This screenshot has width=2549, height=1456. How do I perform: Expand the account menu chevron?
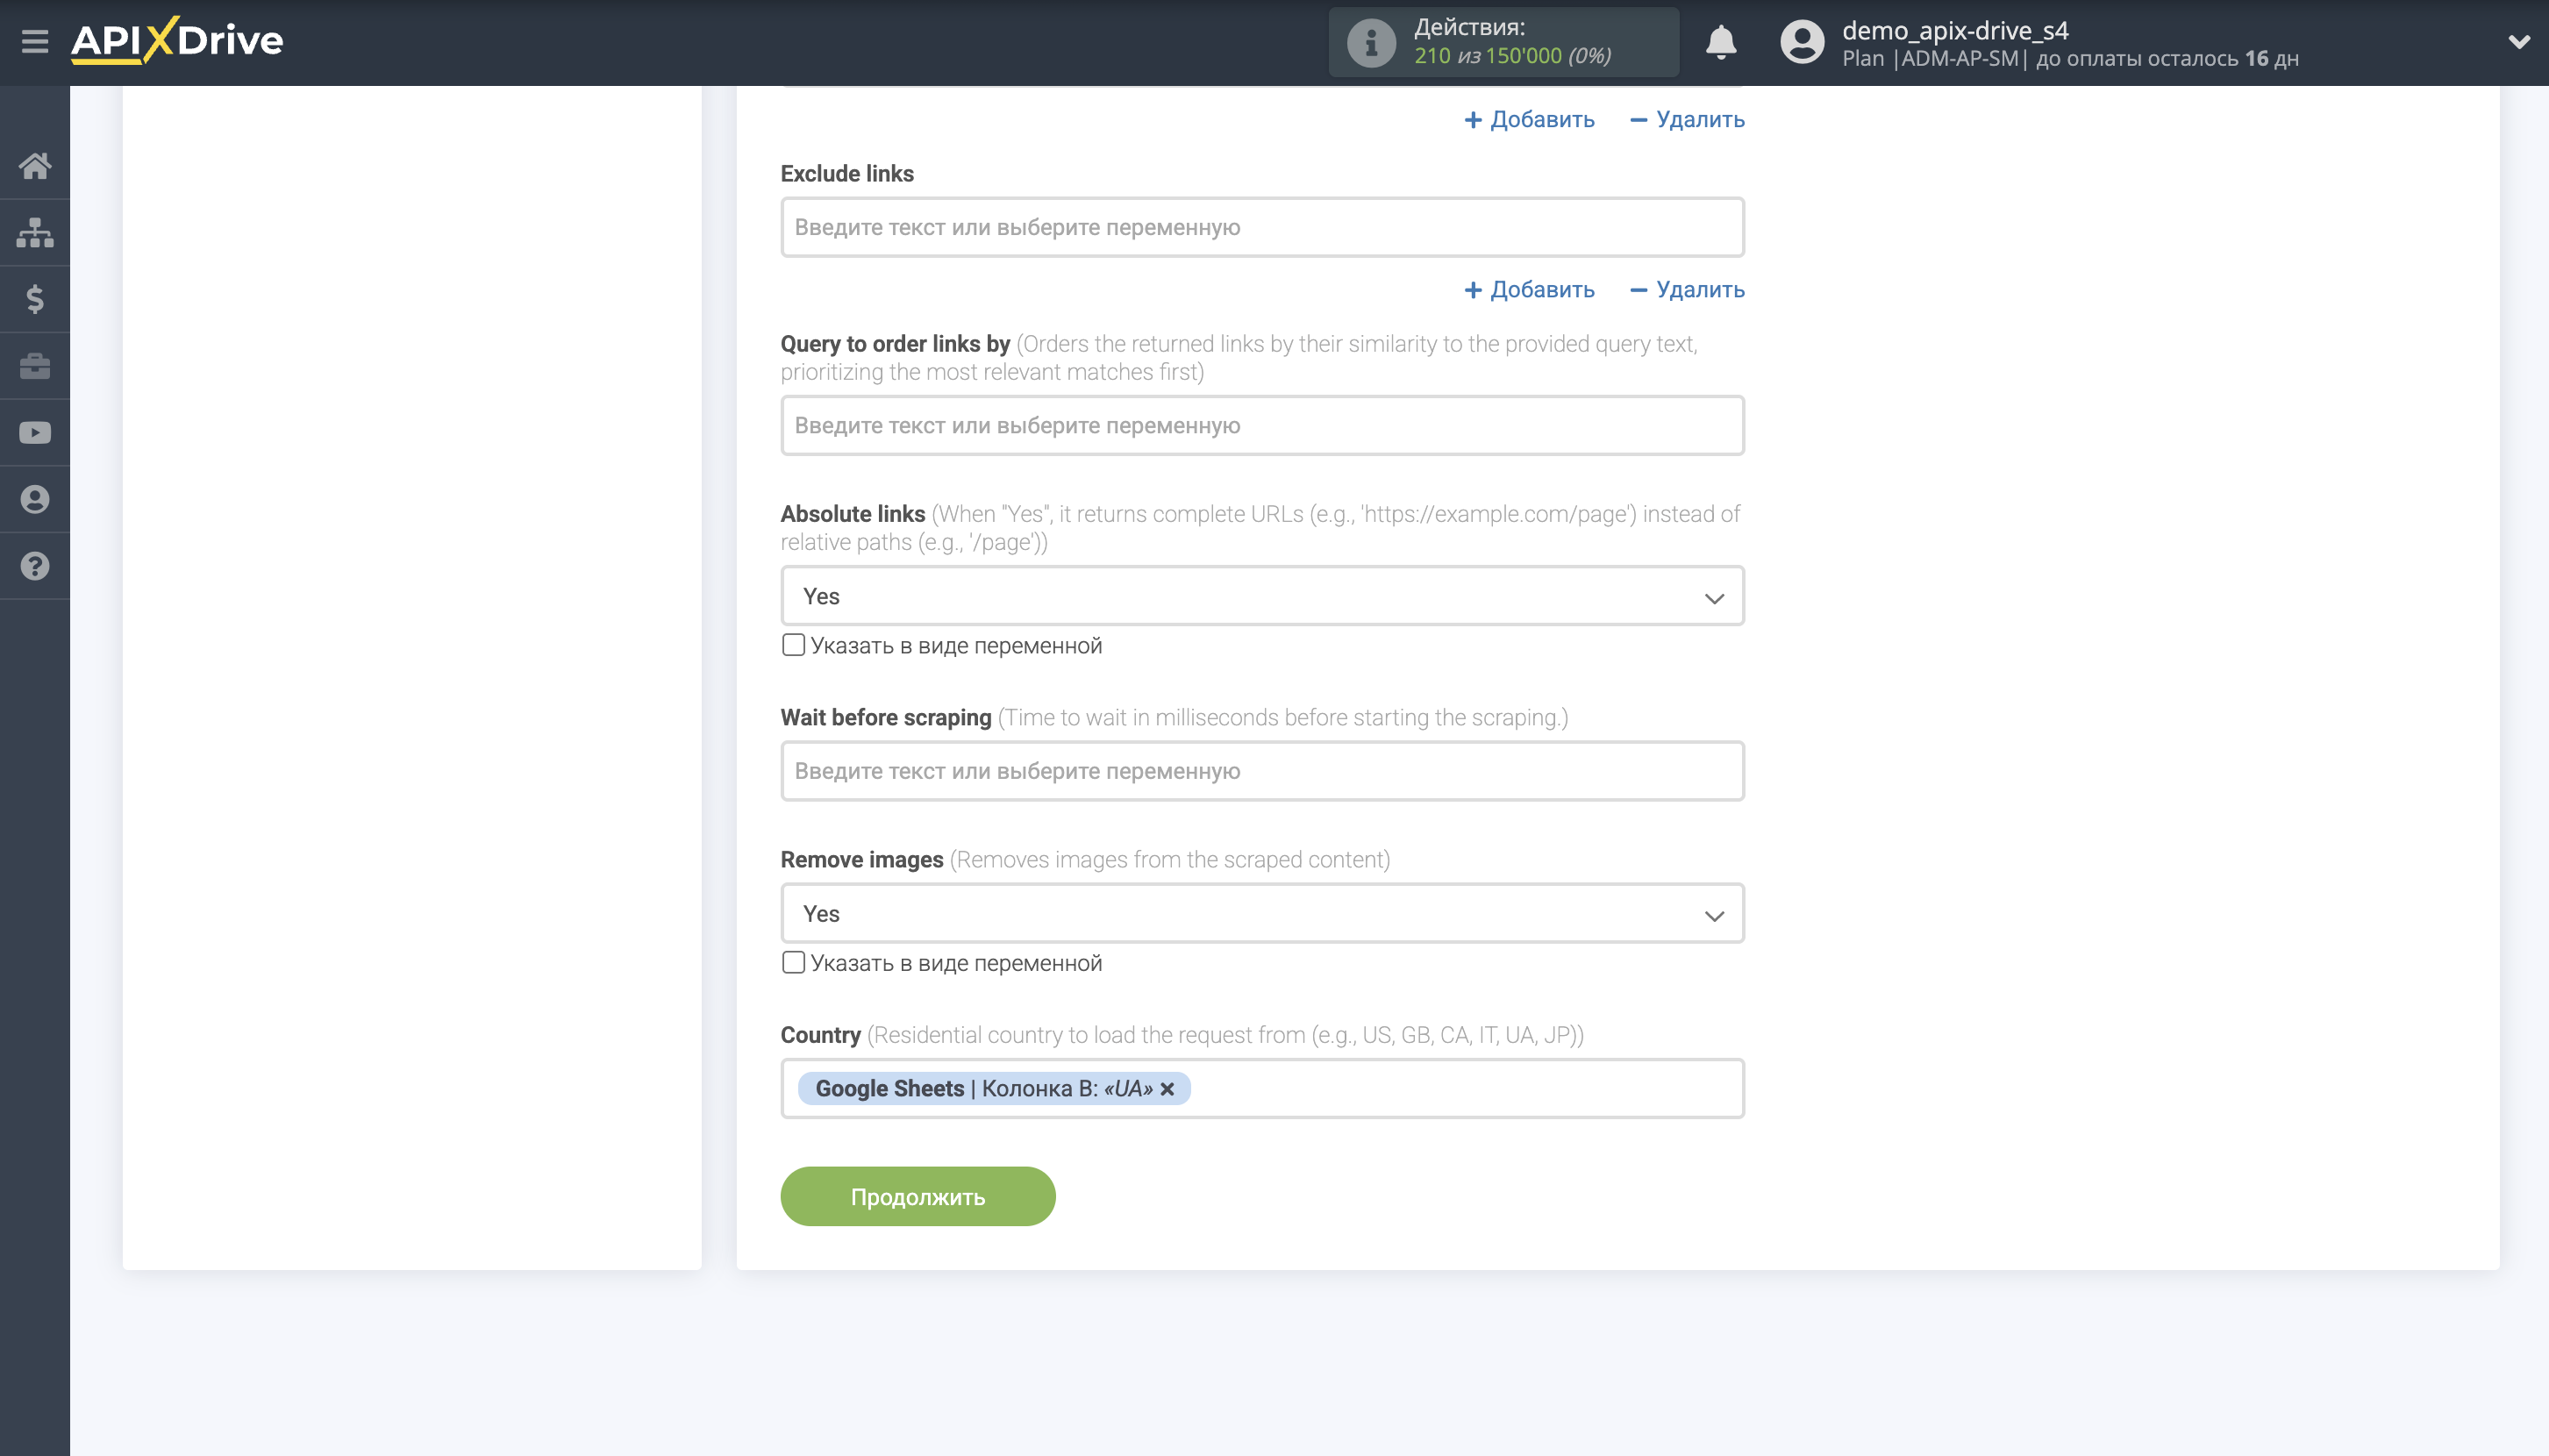[x=2518, y=42]
